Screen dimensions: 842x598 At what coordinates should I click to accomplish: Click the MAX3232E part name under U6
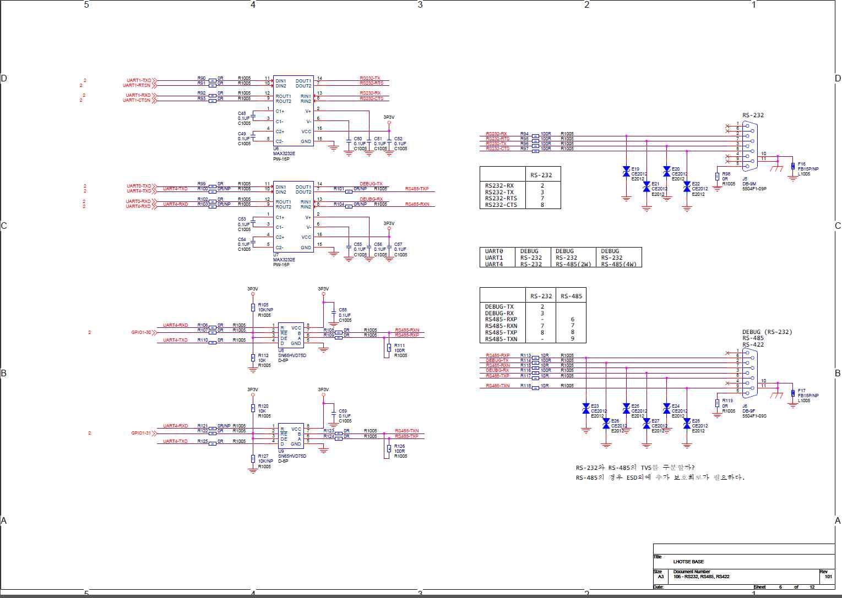(x=284, y=154)
